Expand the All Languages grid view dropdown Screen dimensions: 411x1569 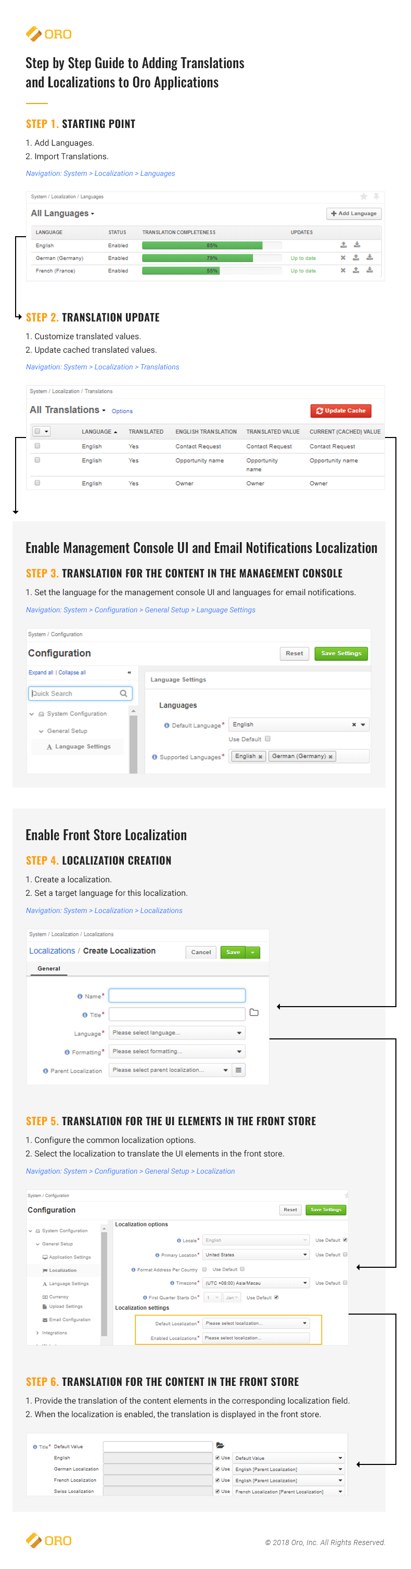pyautogui.click(x=63, y=213)
